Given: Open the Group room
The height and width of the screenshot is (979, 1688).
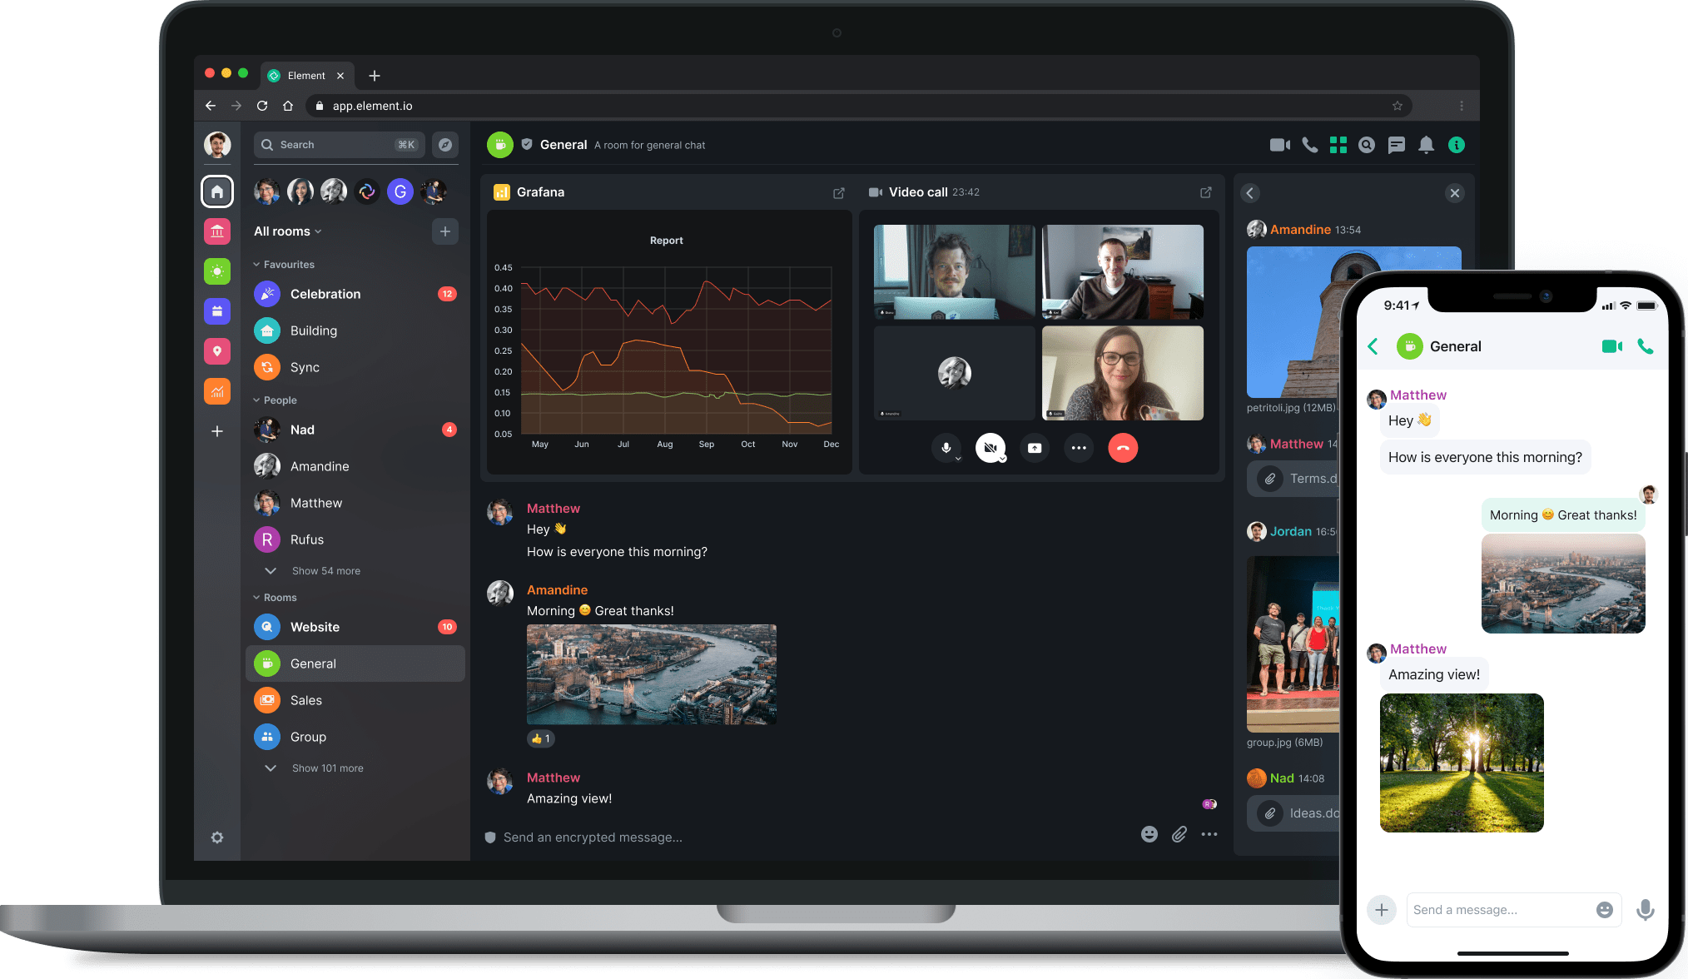Looking at the screenshot, I should (355, 737).
